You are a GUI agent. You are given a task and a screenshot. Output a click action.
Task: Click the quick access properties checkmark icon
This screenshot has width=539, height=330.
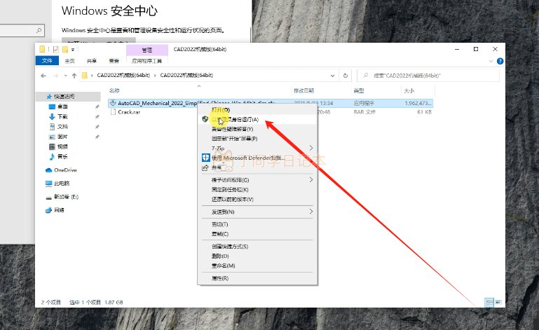pos(56,50)
